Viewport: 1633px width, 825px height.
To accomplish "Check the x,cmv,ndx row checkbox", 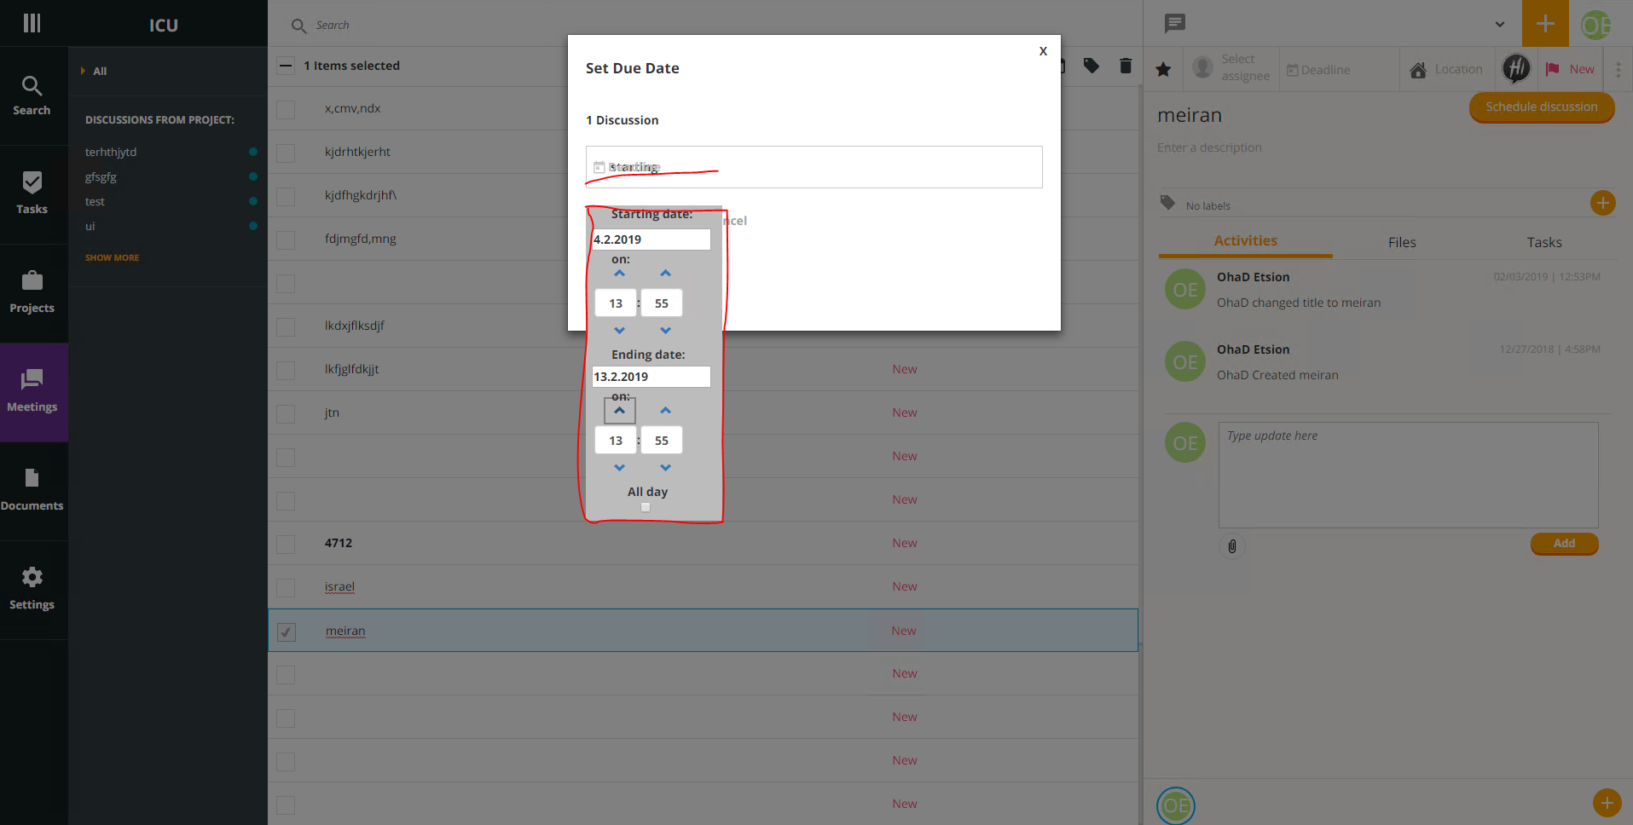I will [x=286, y=110].
